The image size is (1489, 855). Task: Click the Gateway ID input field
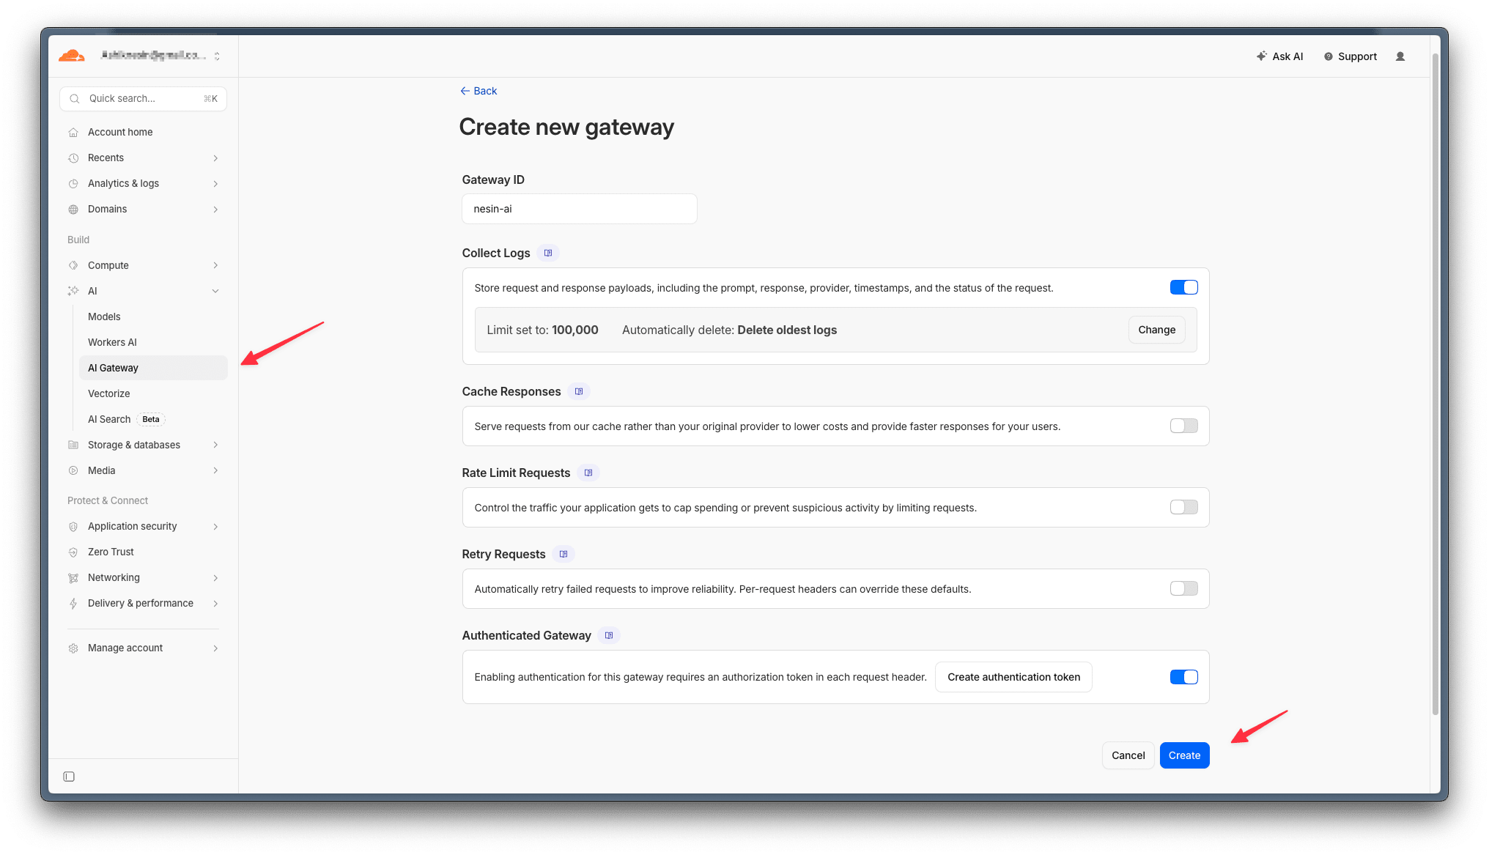[579, 209]
